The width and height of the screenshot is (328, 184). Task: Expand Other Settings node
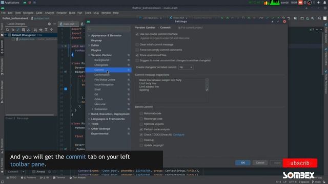(x=89, y=129)
